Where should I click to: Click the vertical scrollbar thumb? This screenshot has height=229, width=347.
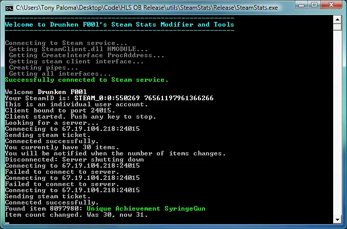pyautogui.click(x=337, y=27)
